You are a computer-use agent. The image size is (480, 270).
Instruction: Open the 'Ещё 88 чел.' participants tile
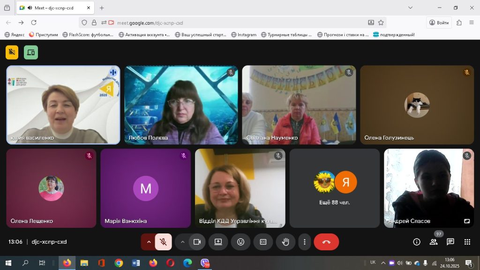335,188
